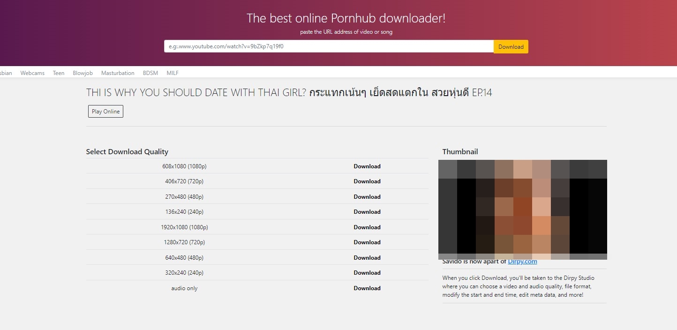Open the Dirpy.com link
677x330 pixels.
coord(522,262)
